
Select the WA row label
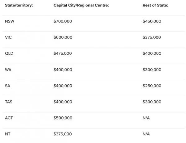coord(8,70)
